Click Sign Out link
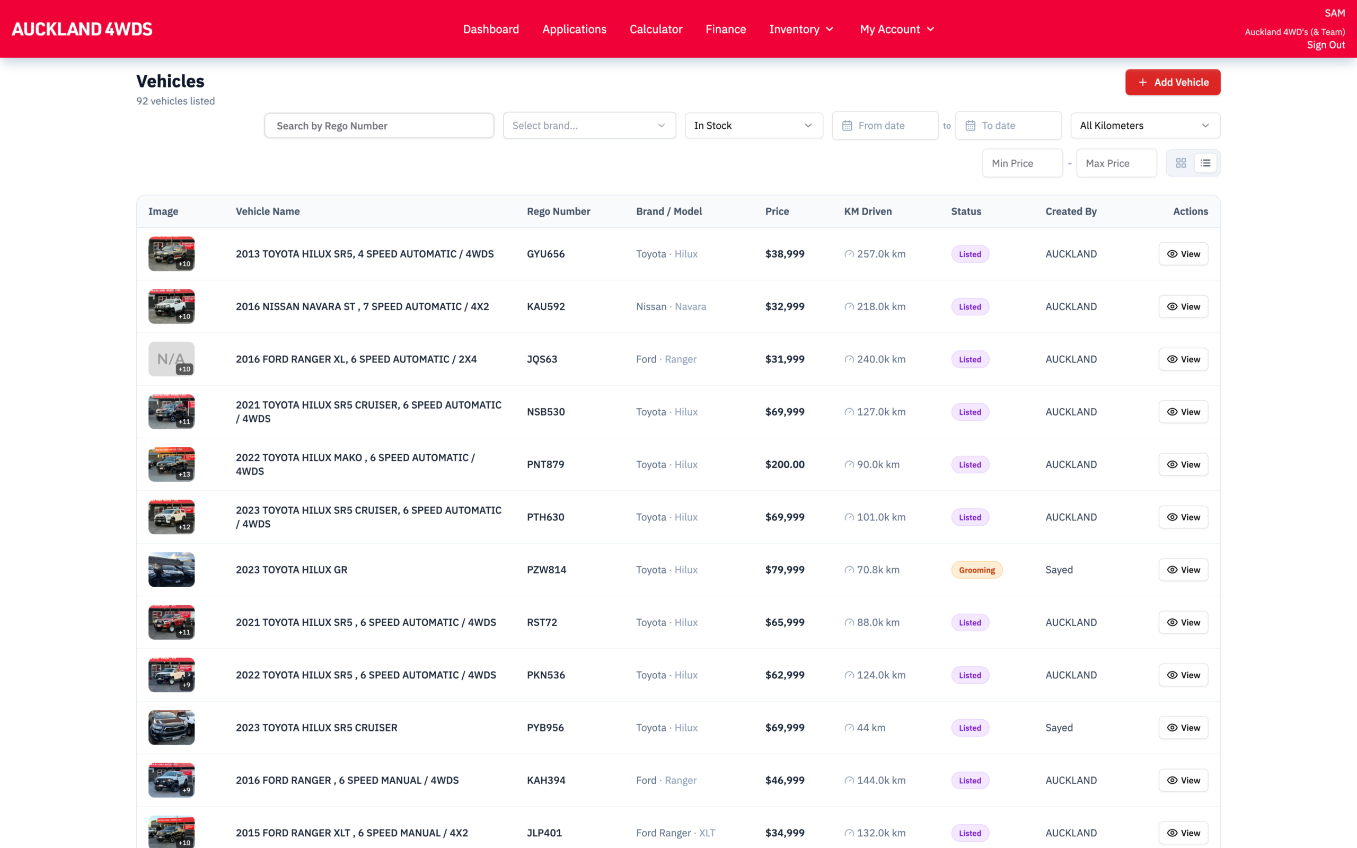The image size is (1357, 848). pos(1326,45)
